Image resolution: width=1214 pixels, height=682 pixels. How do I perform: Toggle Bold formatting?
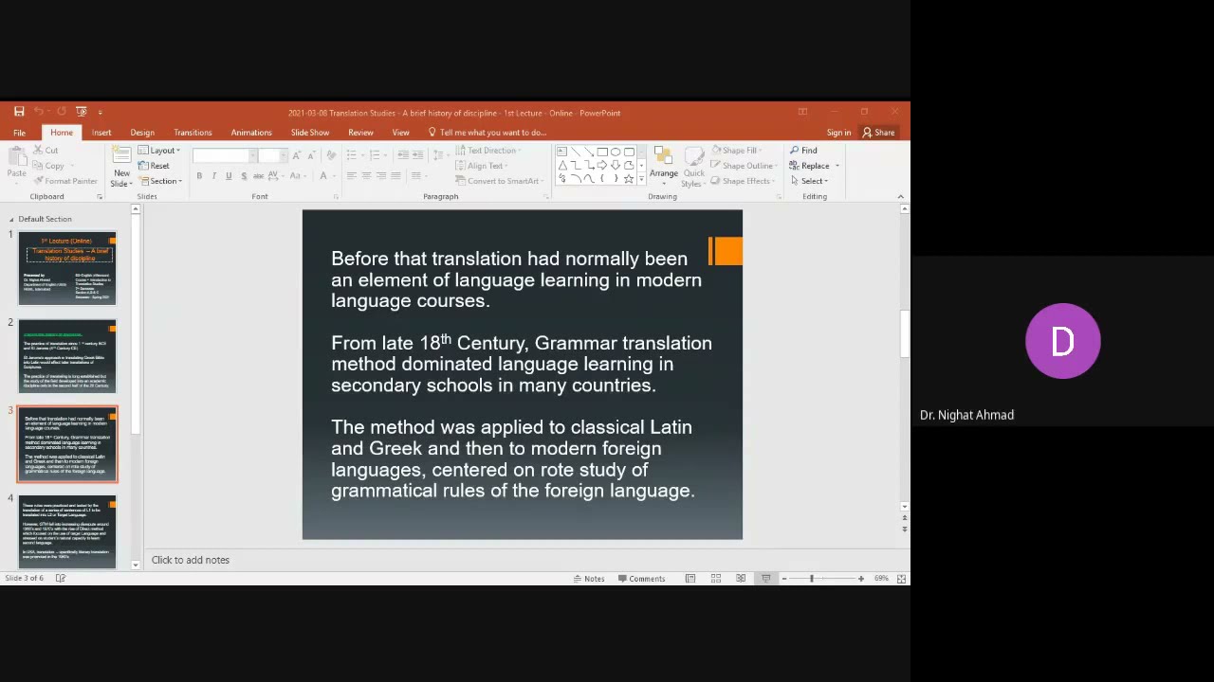click(x=199, y=176)
